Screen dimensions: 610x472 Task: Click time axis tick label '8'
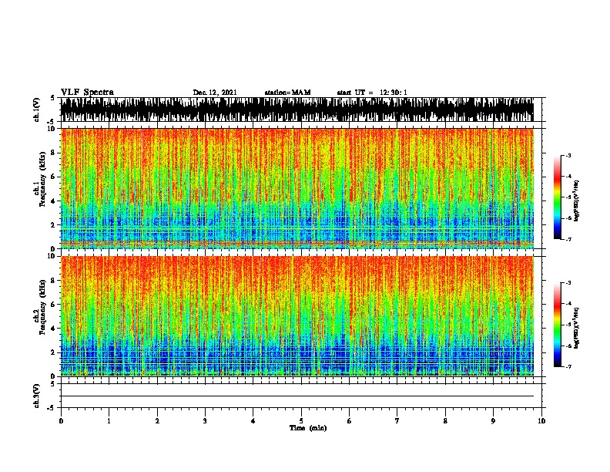[445, 421]
